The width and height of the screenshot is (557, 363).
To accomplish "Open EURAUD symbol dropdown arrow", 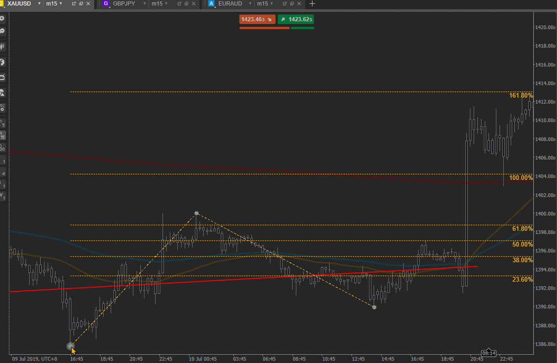I will point(250,4).
